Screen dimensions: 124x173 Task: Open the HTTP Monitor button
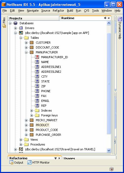click(38, 162)
